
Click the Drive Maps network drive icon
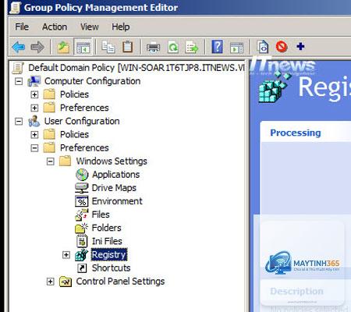pyautogui.click(x=82, y=188)
